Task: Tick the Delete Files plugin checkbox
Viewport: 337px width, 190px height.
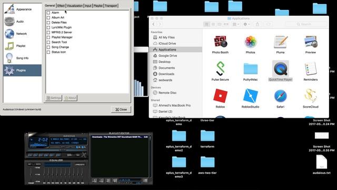Action: tap(48, 23)
